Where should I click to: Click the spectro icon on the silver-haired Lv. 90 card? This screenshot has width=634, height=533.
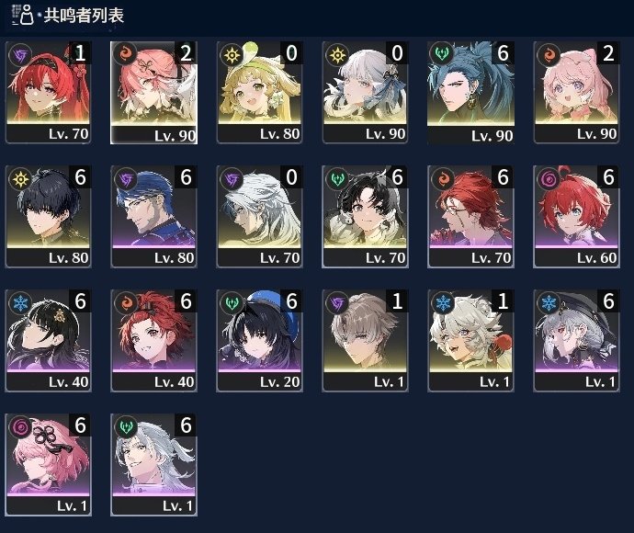pyautogui.click(x=337, y=54)
